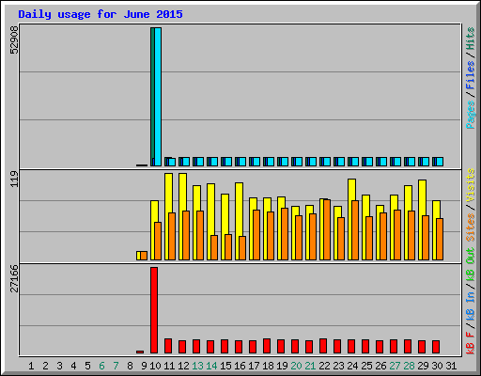Click the green day 14 label
Screen dimensions: 481x376
click(x=211, y=366)
